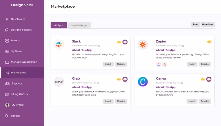Click the Slack app title
The height and width of the screenshot is (126, 221).
pos(77,41)
